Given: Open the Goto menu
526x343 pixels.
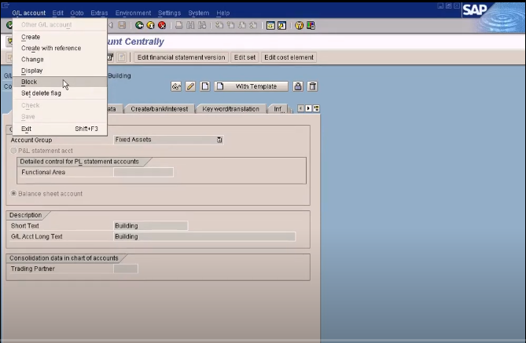Looking at the screenshot, I should (x=77, y=13).
